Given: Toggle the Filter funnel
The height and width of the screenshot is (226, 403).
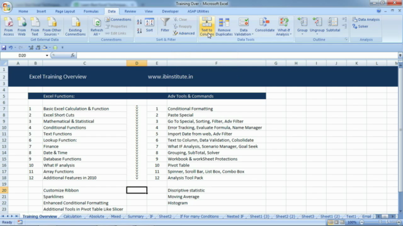Looking at the screenshot, I should (165, 25).
